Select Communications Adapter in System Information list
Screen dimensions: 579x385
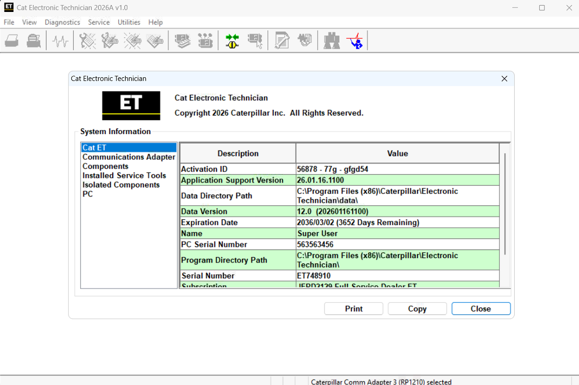(x=129, y=157)
